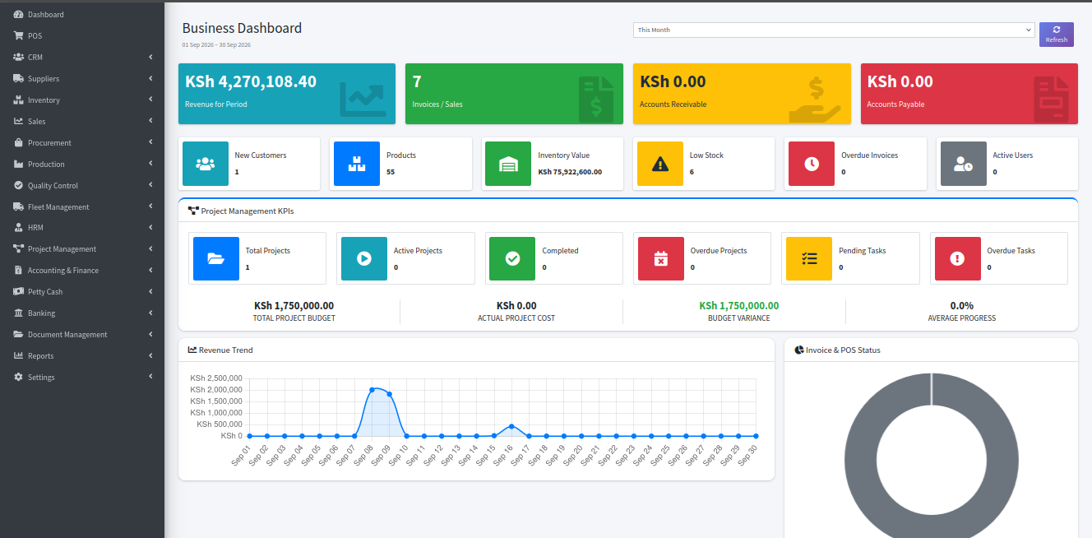Screen dimensions: 1092x538
Task: Click the Inventory dolly icon in sidebar
Action: click(x=18, y=100)
